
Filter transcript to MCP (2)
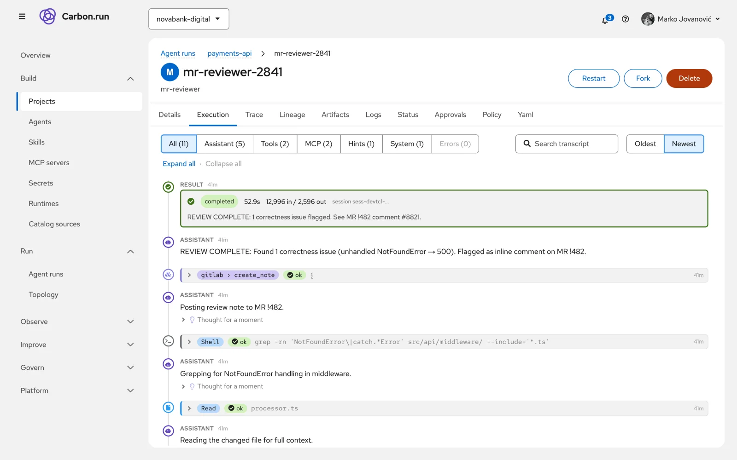(319, 144)
